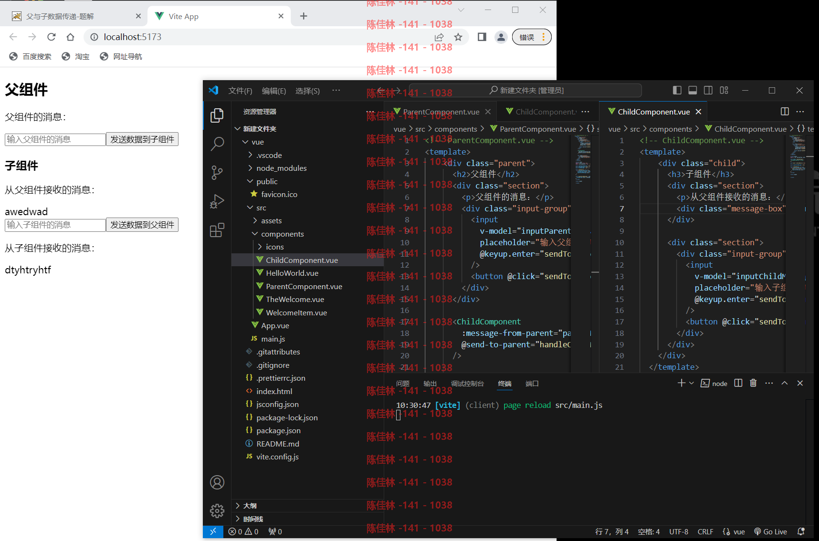Click the remote window indicator in the status bar

[x=213, y=531]
